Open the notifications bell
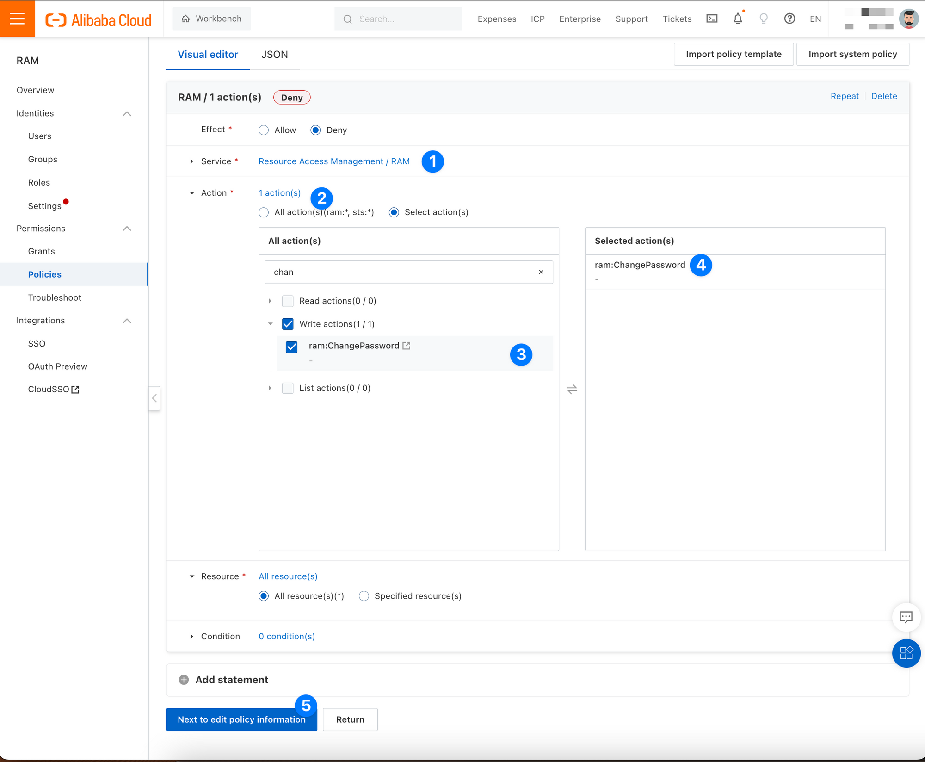This screenshot has width=925, height=762. (x=738, y=19)
